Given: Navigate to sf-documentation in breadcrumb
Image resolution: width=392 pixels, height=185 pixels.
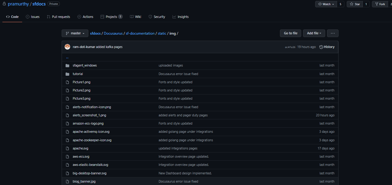Looking at the screenshot, I should (140, 33).
